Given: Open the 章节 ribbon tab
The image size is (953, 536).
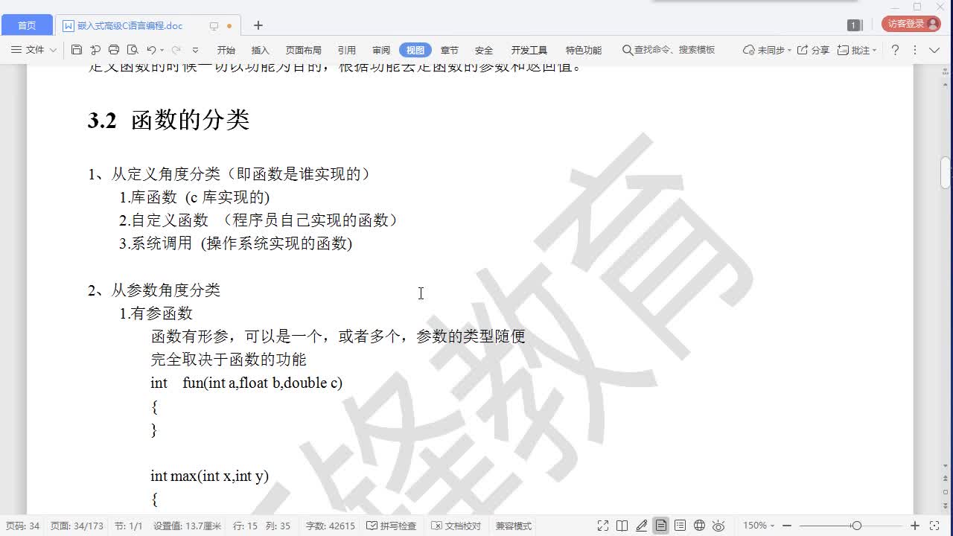Looking at the screenshot, I should [450, 50].
